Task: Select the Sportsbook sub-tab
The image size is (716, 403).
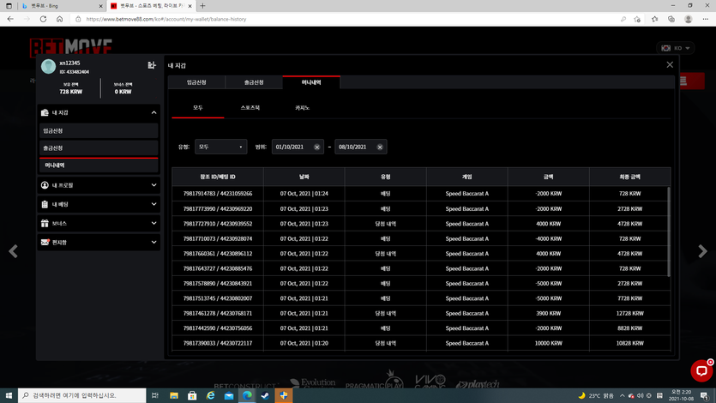Action: coord(250,108)
